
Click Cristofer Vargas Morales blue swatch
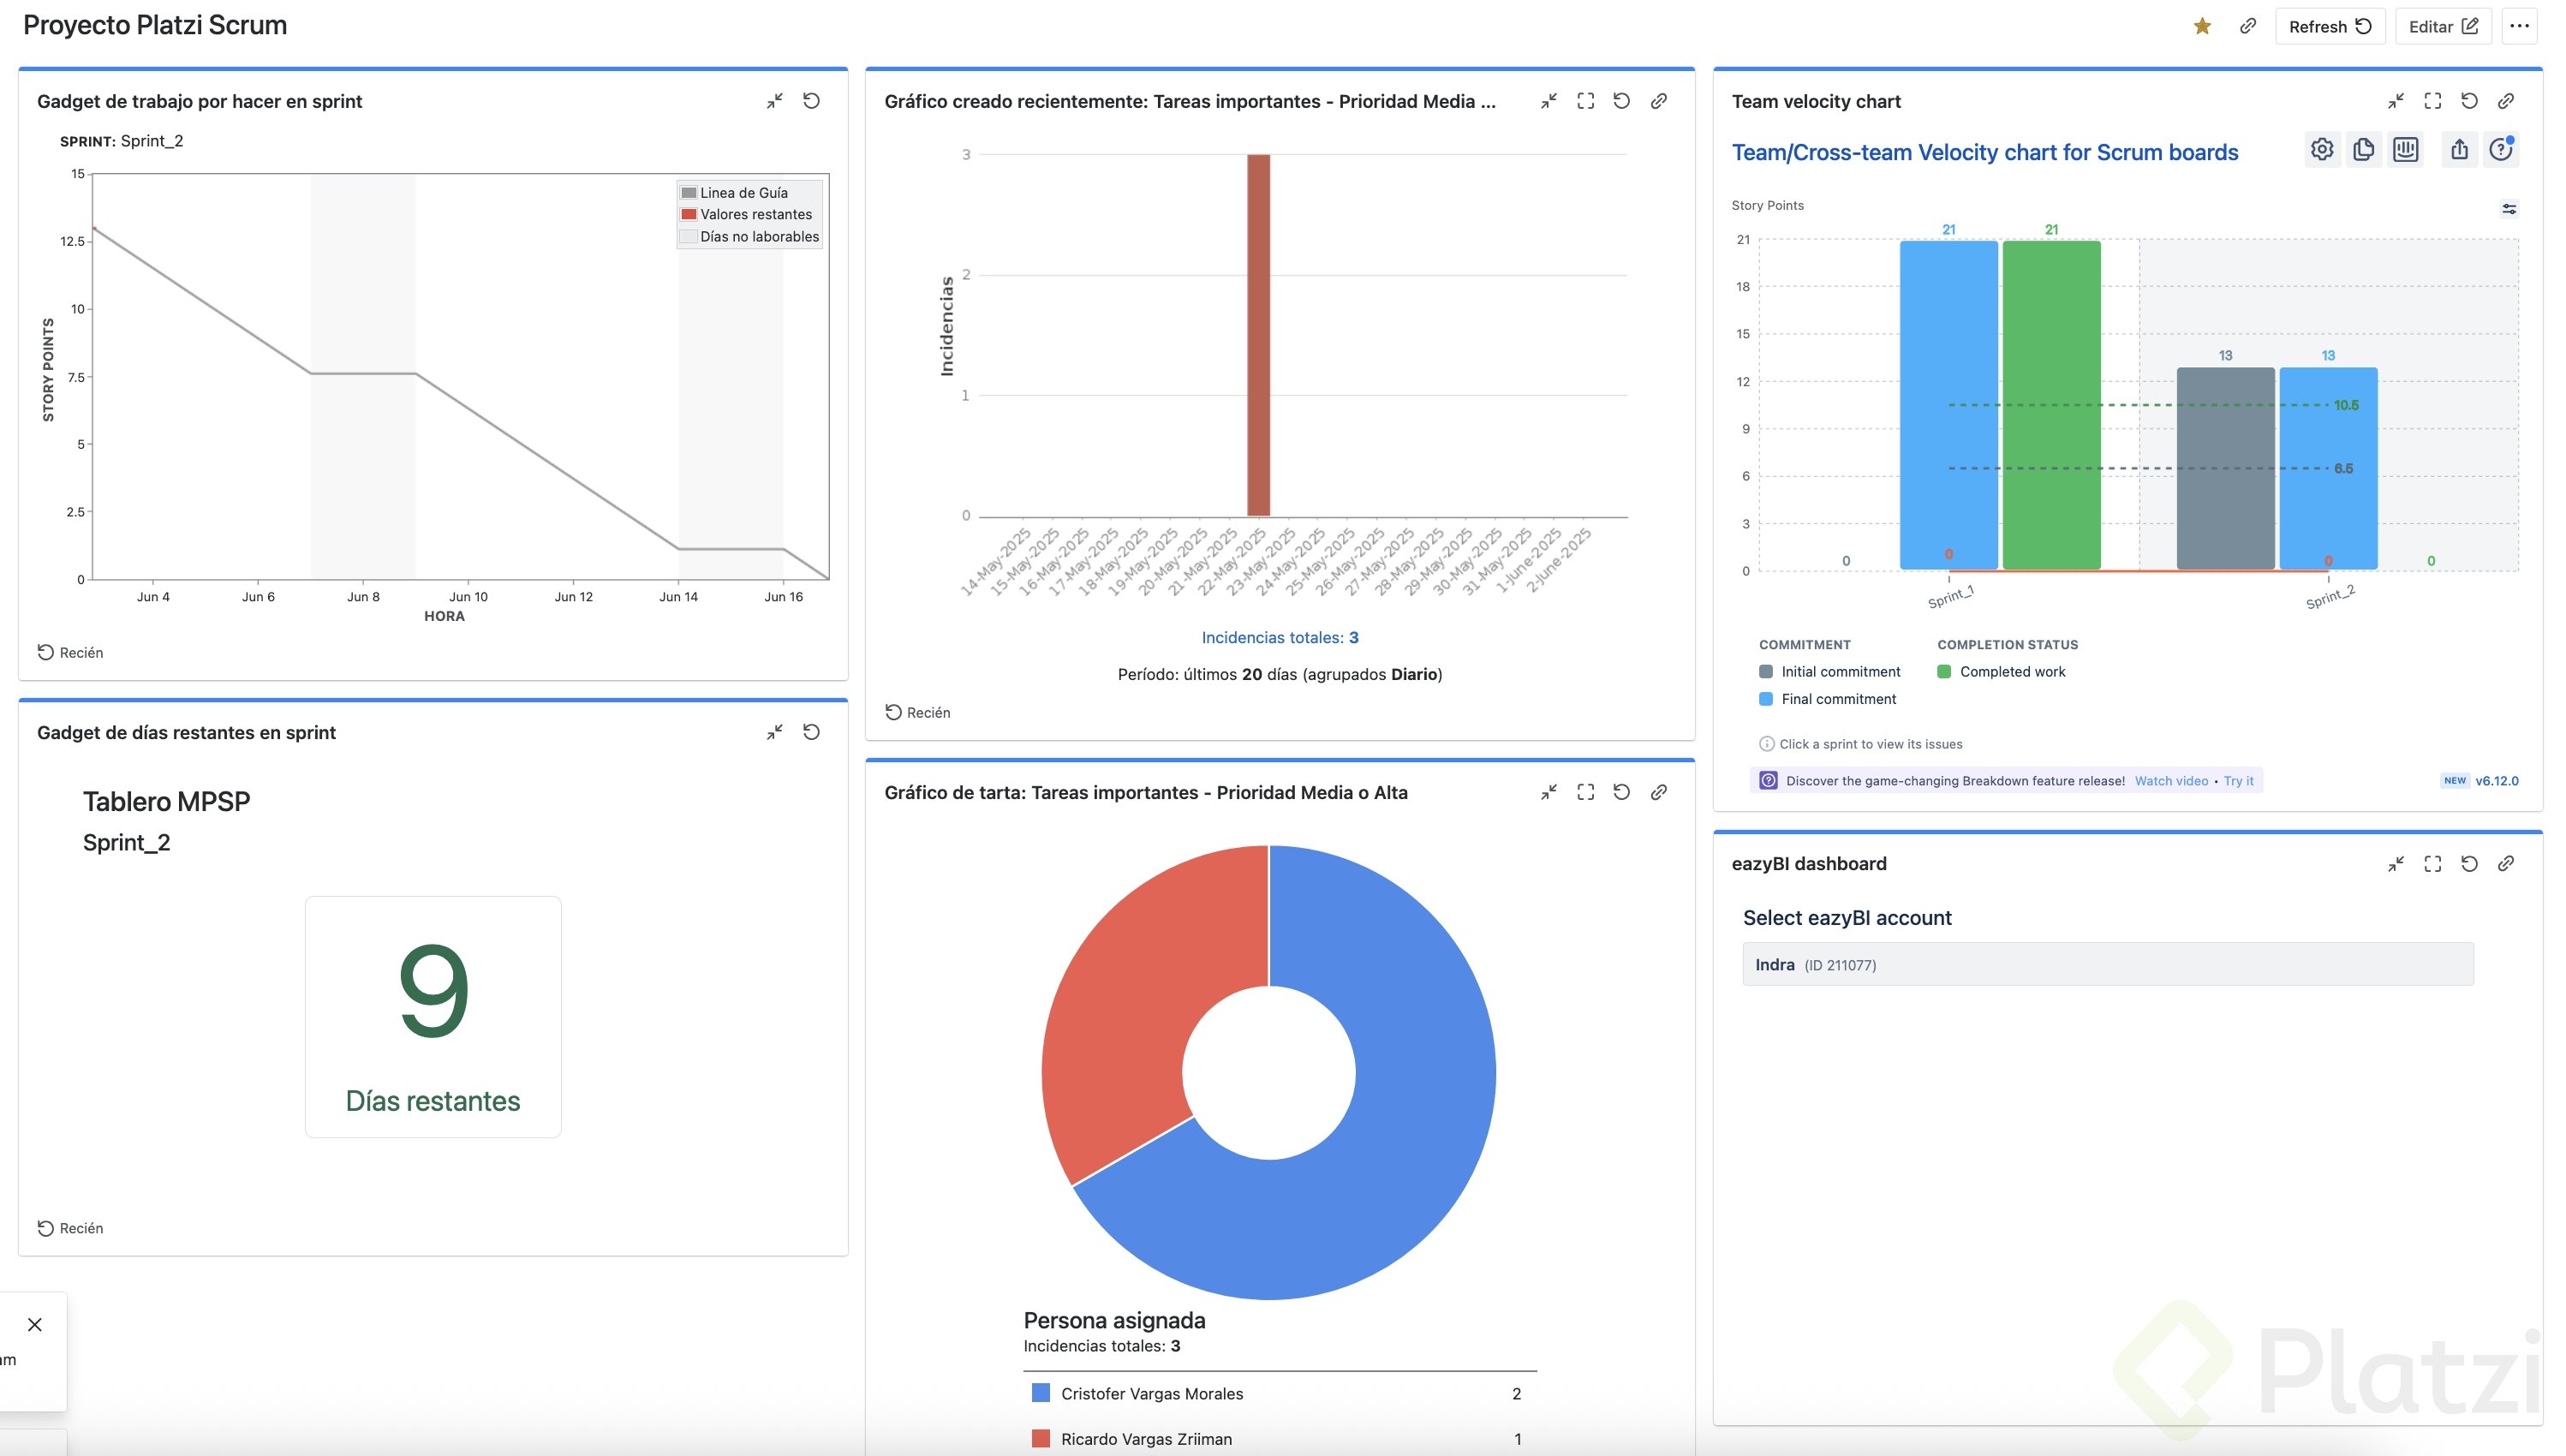pyautogui.click(x=1040, y=1393)
